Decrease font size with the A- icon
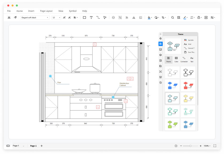 tap(69, 18)
